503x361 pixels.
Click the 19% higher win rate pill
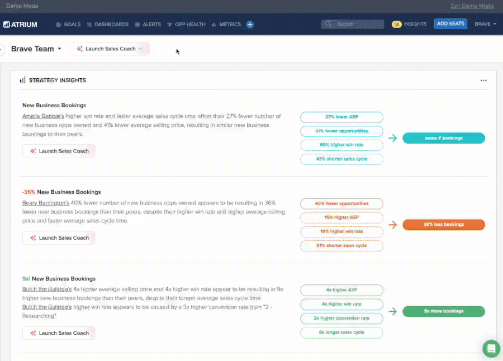[x=341, y=232]
